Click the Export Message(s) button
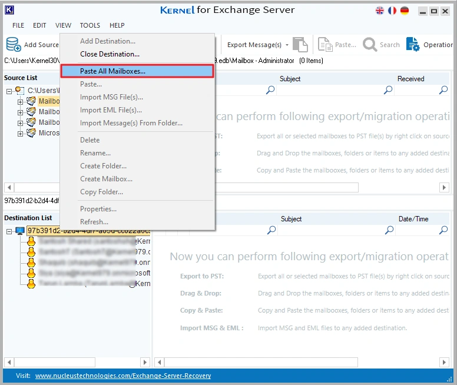Screen dimensions: 457x385 coord(254,45)
